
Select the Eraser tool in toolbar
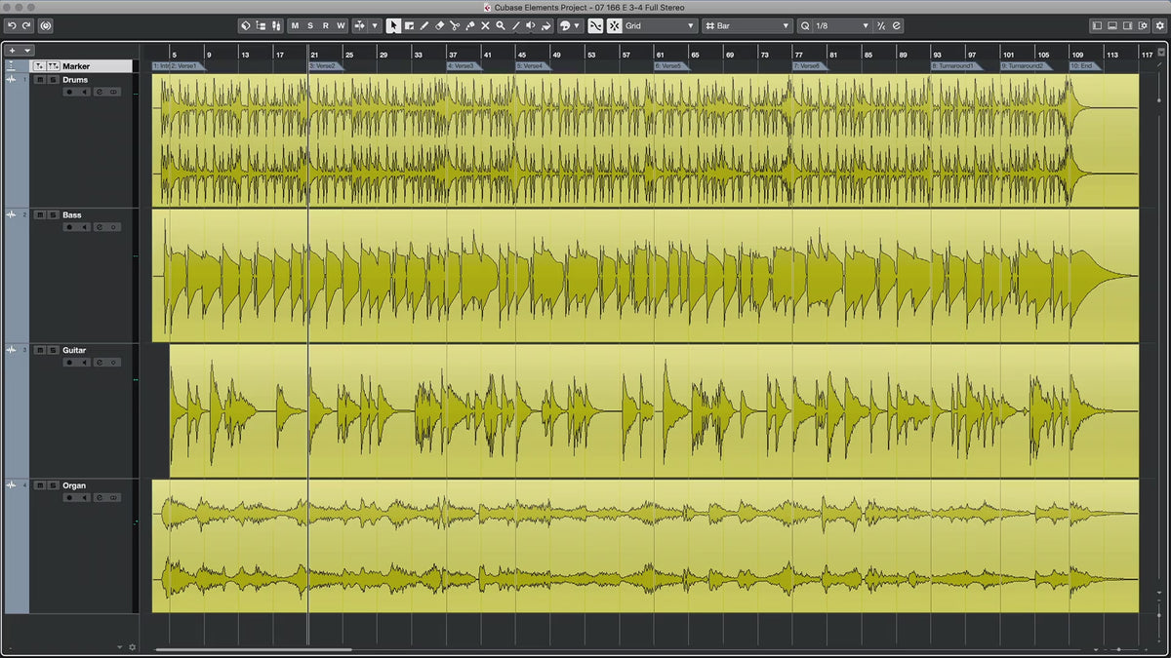pyautogui.click(x=439, y=25)
